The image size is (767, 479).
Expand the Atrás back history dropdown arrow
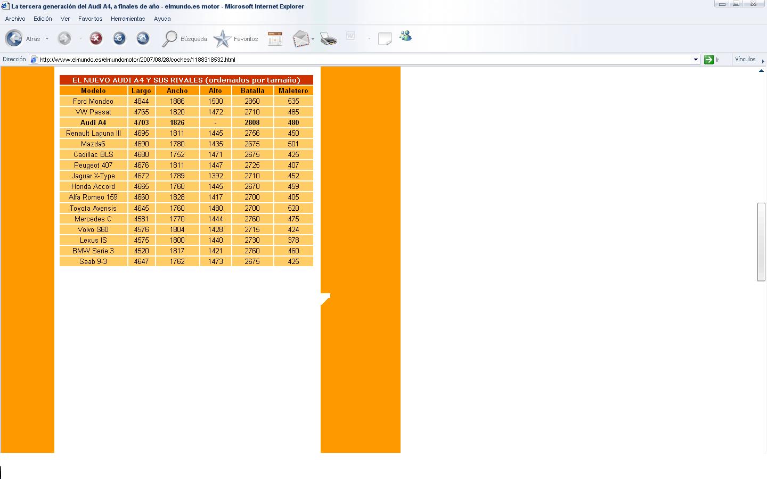[47, 38]
